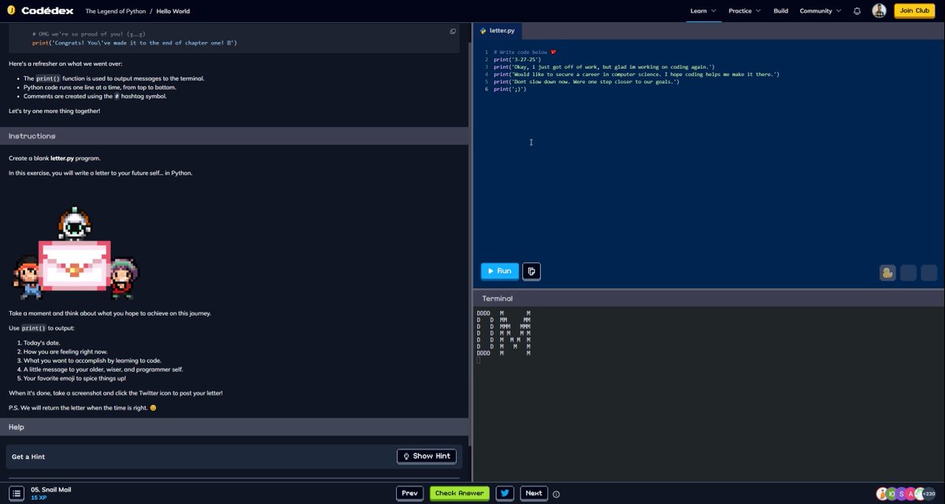Screen dimensions: 945x504
Task: Go to previous exercise with Prev
Action: (x=409, y=493)
